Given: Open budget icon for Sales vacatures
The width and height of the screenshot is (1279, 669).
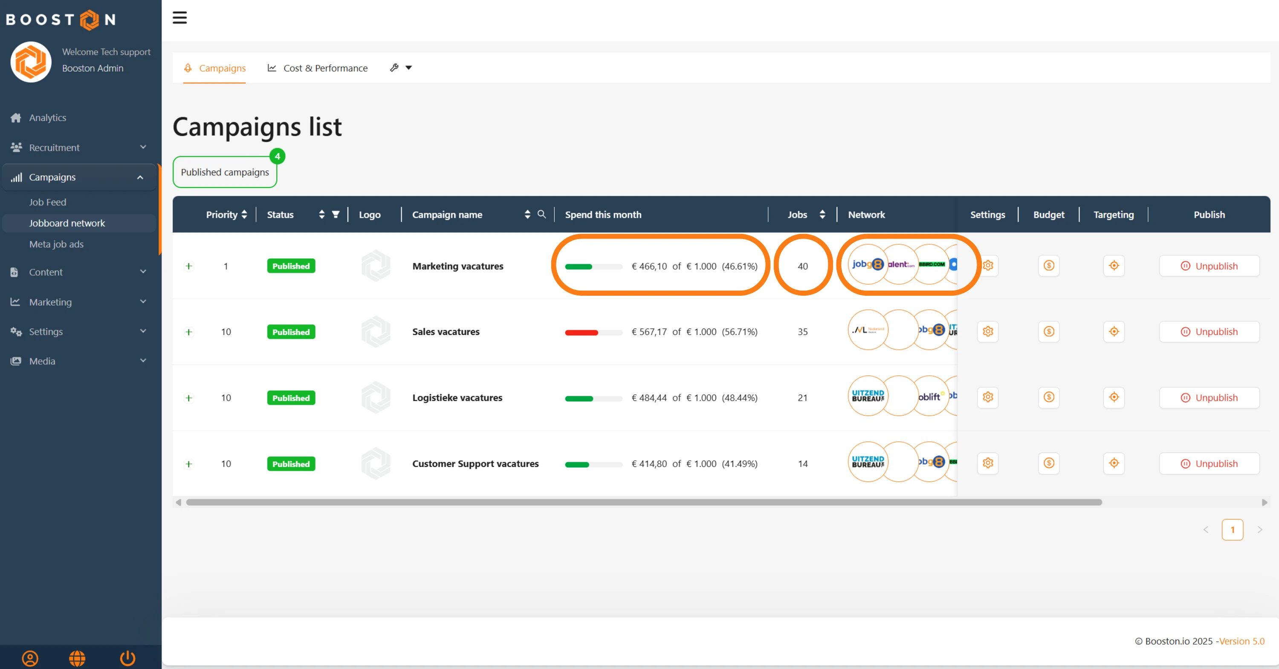Looking at the screenshot, I should click(x=1049, y=332).
